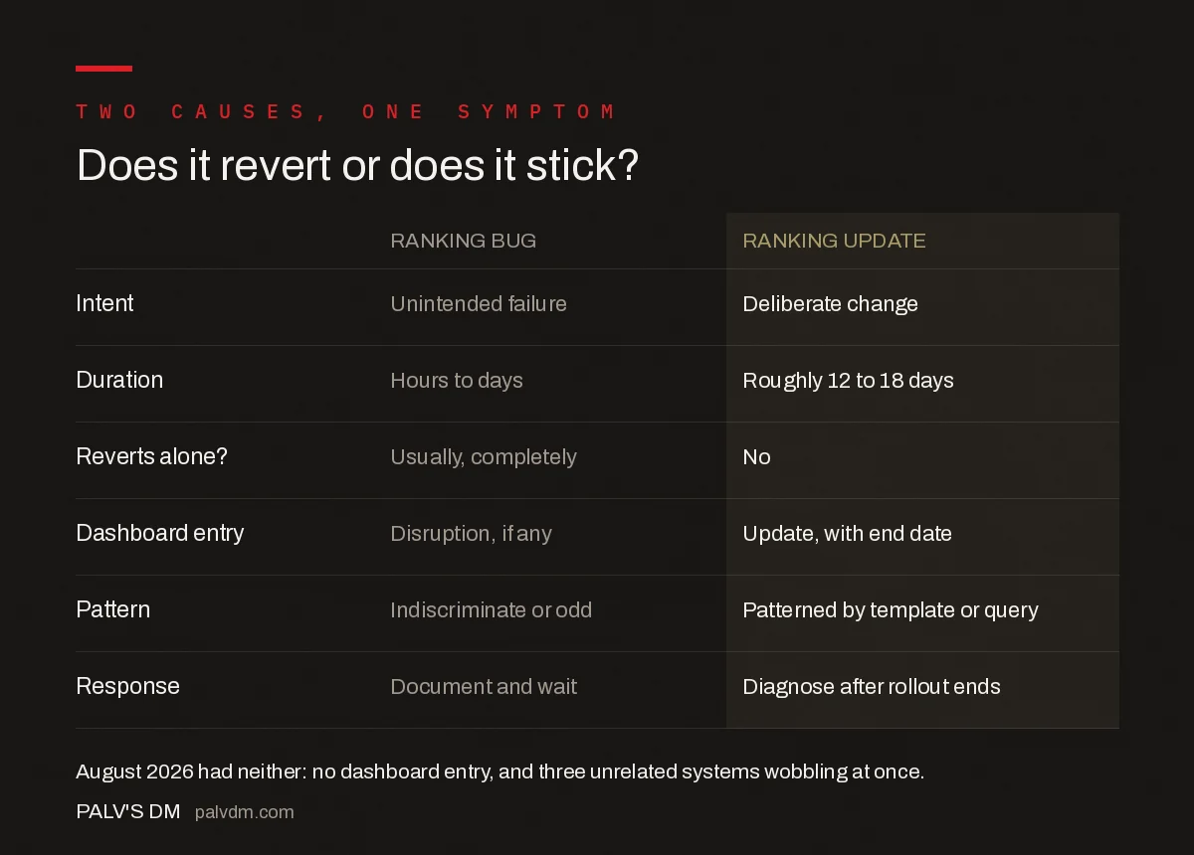Click the 'Intent' row label
This screenshot has width=1194, height=855.
[x=104, y=303]
